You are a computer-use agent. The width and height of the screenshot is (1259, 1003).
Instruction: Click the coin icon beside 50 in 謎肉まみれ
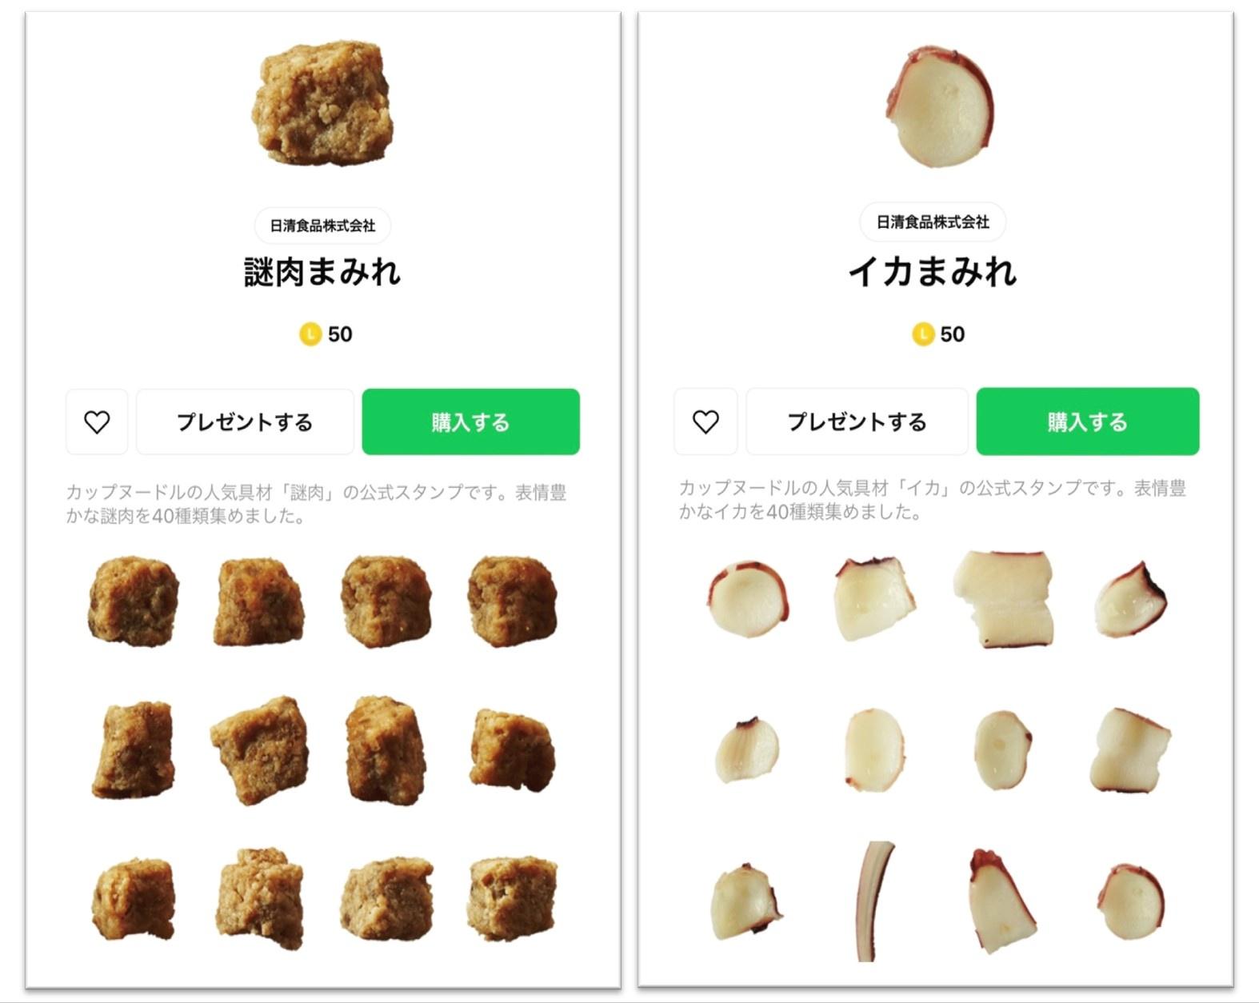coord(310,334)
